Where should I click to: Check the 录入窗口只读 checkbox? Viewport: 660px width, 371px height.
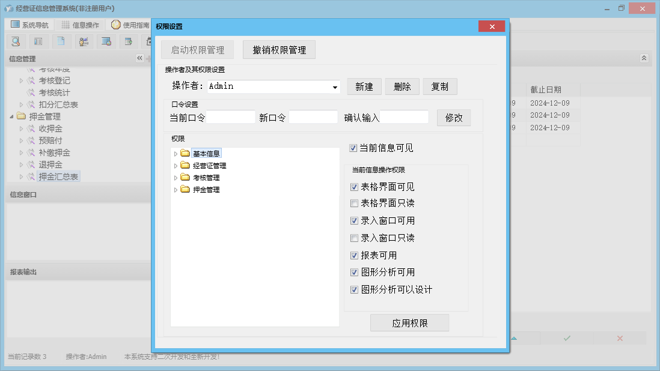click(355, 238)
